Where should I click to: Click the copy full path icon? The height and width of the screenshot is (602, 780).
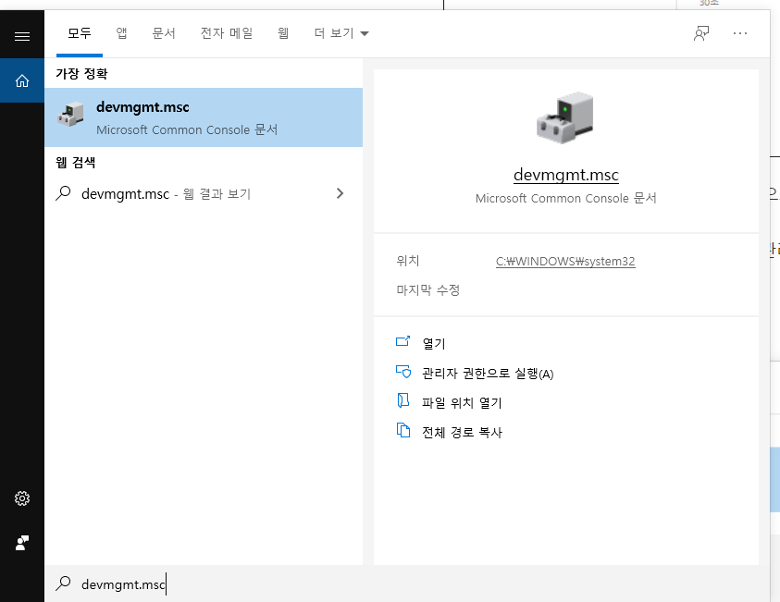[403, 430]
